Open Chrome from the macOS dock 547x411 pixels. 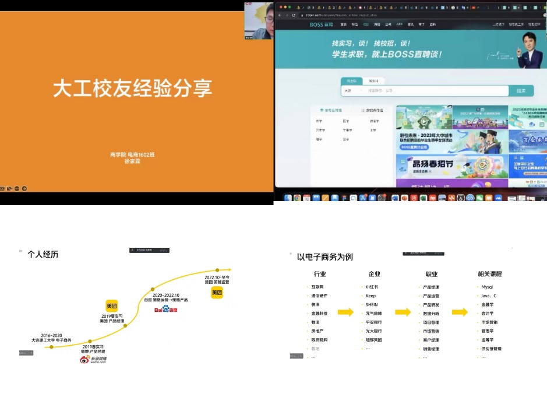tap(297, 198)
